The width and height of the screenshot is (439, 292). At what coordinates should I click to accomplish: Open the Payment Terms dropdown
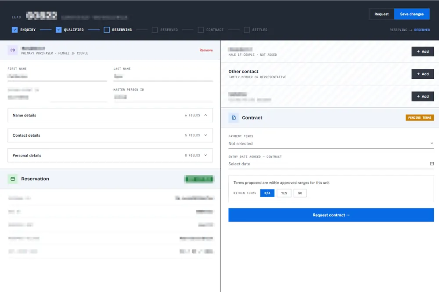[x=331, y=143]
